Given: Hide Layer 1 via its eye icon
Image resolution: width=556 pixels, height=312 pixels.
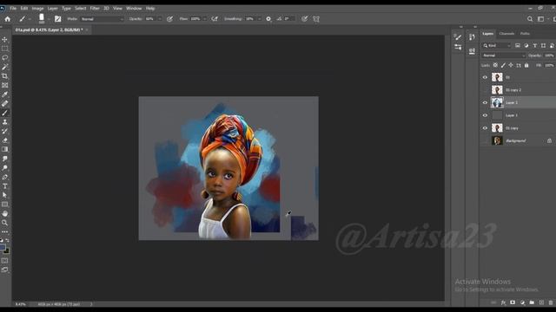Looking at the screenshot, I should [485, 115].
